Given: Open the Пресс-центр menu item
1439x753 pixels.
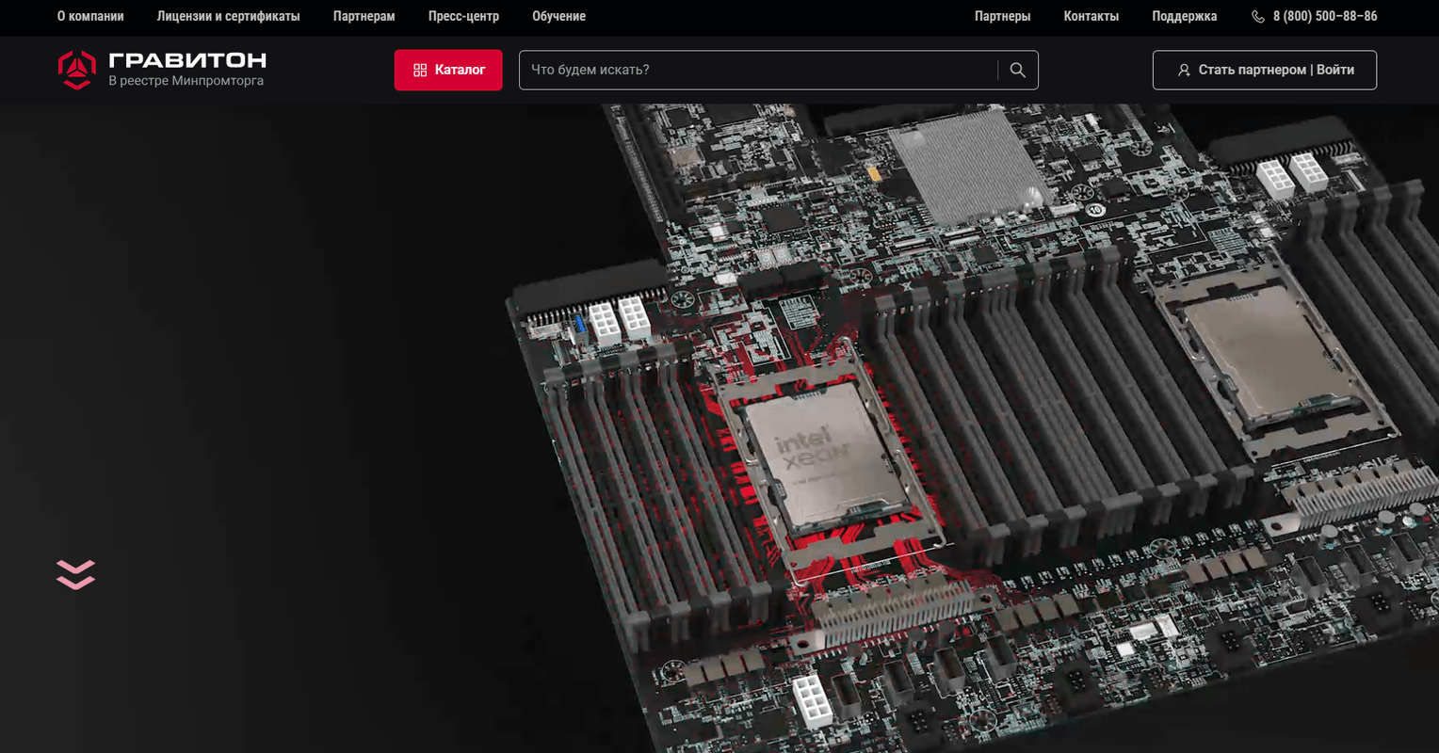Looking at the screenshot, I should coord(463,16).
